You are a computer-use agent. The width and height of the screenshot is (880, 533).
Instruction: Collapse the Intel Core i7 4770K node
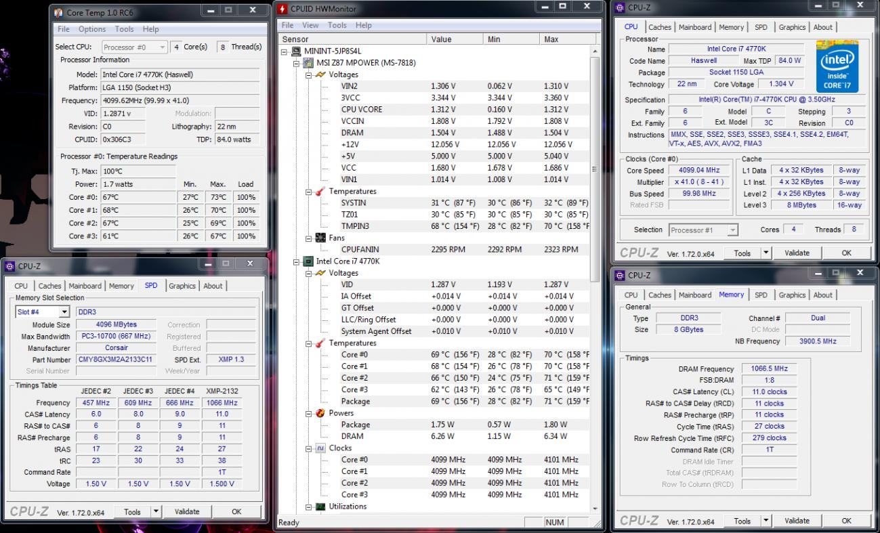point(297,261)
